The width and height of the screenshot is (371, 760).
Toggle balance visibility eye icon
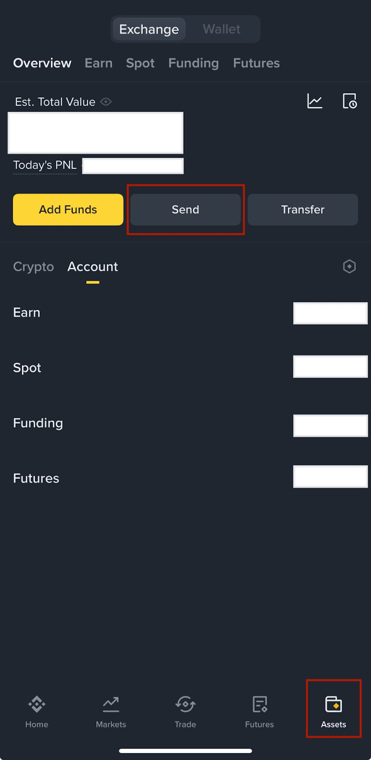click(x=106, y=102)
